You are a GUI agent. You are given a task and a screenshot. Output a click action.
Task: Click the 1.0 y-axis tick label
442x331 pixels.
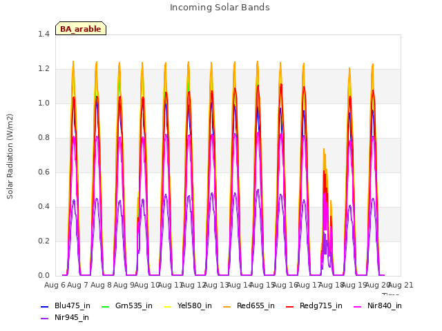point(44,103)
